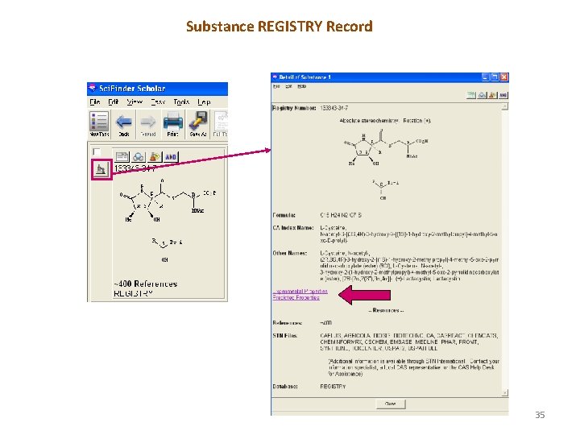Image resolution: width=580 pixels, height=435 pixels.
Task: Click the Detail of Substance 1 title bar logo
Action: (275, 77)
